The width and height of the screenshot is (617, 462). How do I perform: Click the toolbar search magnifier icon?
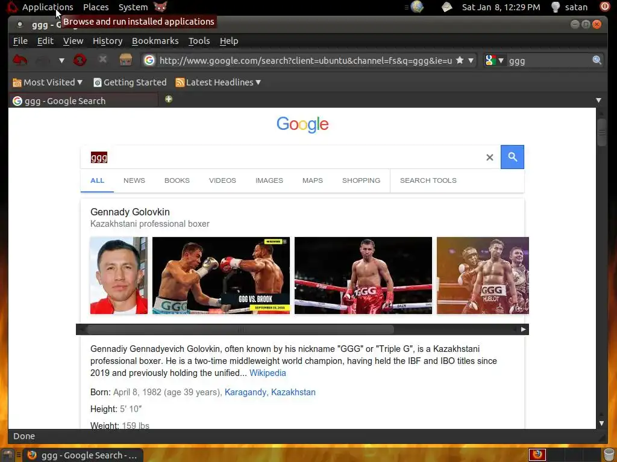[597, 60]
